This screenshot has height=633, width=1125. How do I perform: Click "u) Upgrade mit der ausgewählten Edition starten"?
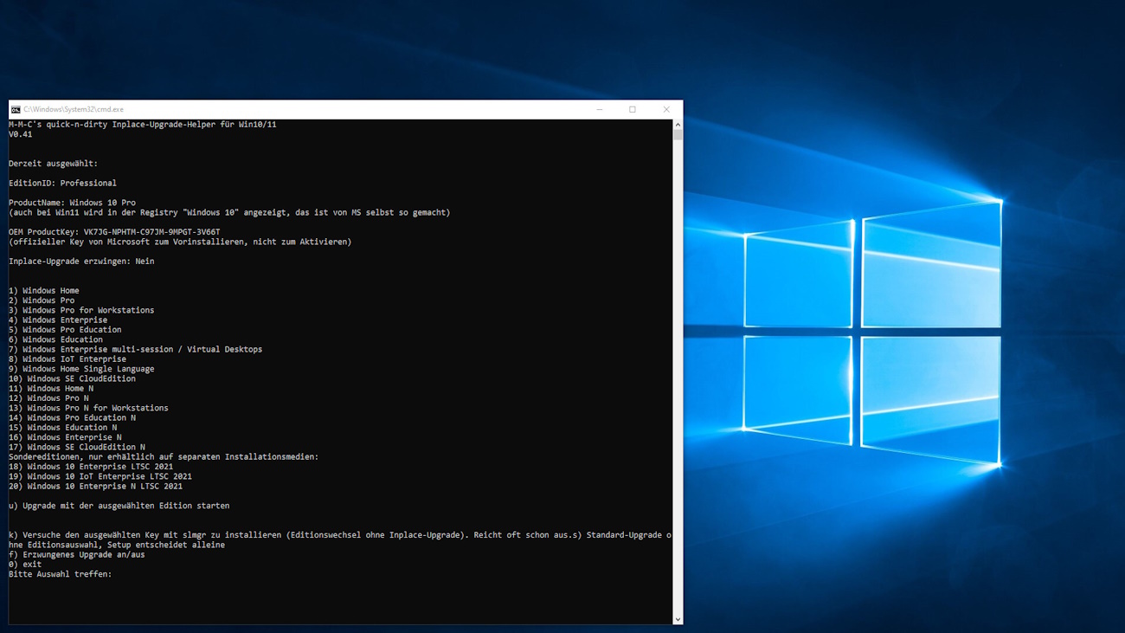tap(119, 506)
